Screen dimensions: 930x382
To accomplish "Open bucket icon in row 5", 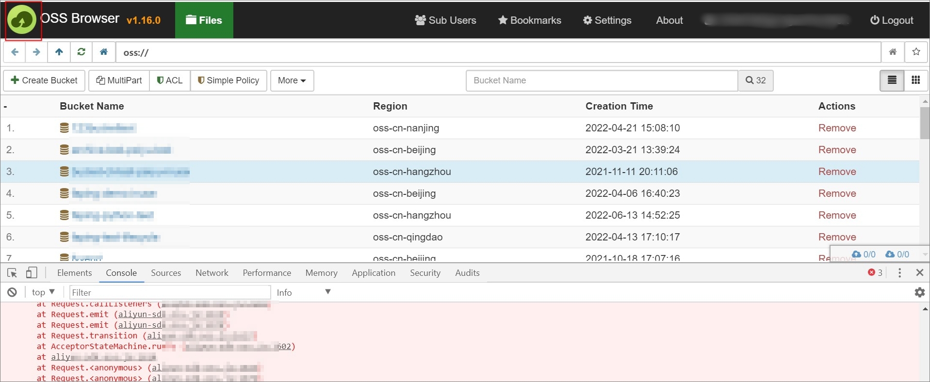I will 64,215.
